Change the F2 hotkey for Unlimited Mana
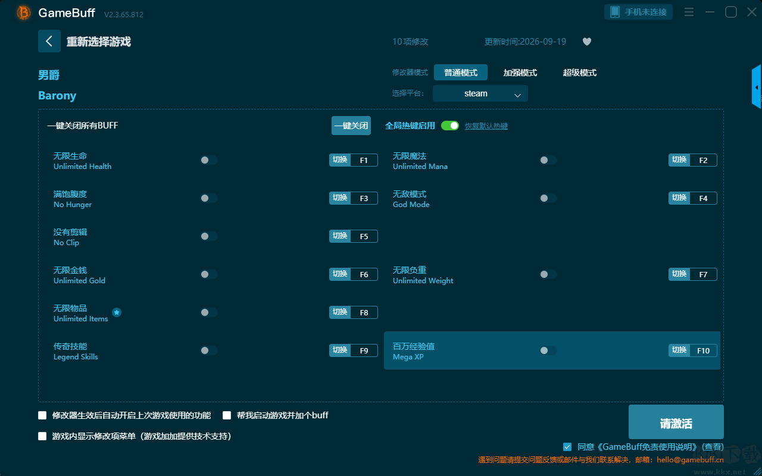The height and width of the screenshot is (476, 762). pos(703,160)
